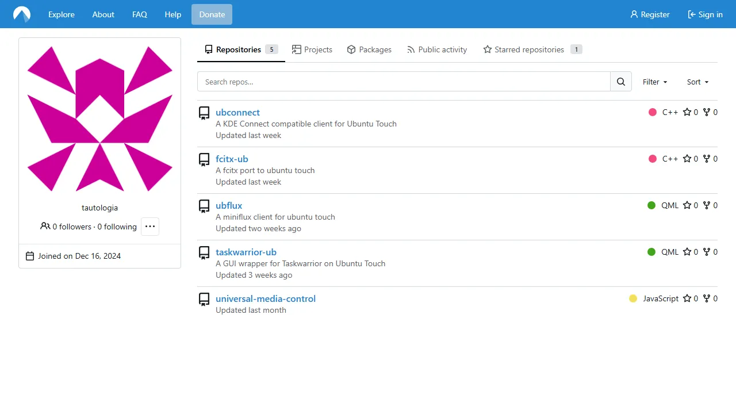
Task: Click the taskwarrior-ub repository icon
Action: tap(204, 253)
